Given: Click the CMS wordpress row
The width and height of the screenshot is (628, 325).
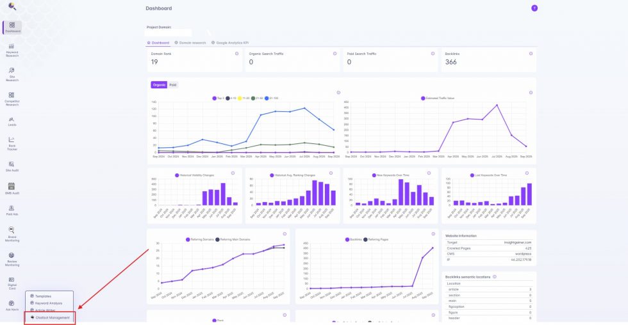Looking at the screenshot, I should point(489,254).
